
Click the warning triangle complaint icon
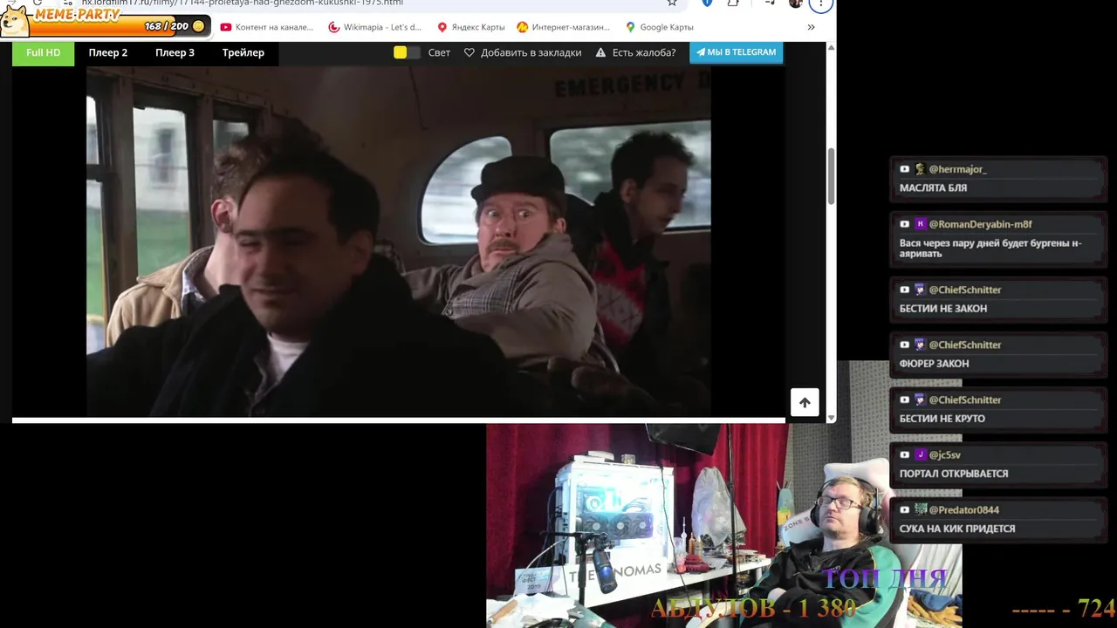click(x=600, y=52)
